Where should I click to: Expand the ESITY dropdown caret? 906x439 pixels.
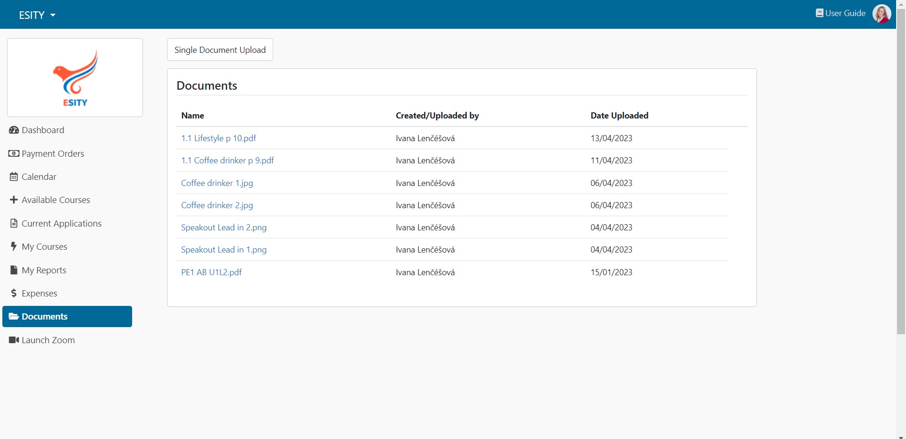pyautogui.click(x=53, y=15)
